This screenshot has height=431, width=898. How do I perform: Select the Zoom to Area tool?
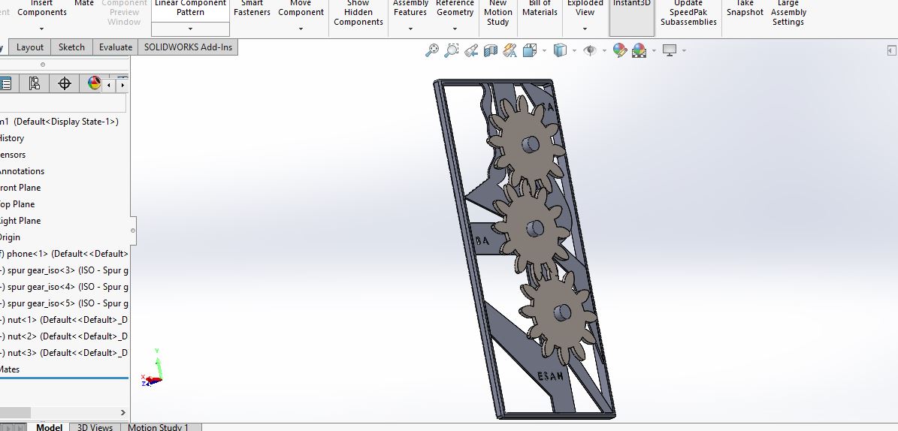coord(452,50)
